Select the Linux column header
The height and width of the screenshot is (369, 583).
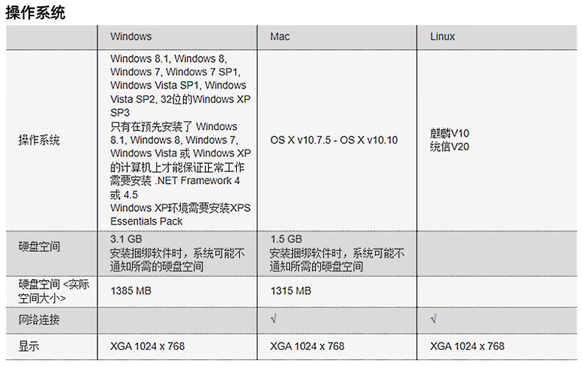click(442, 36)
